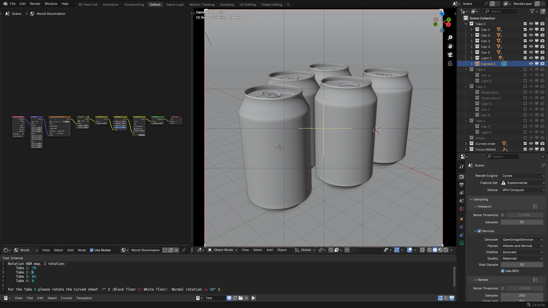Click the Sampling Viewport presets list icon

535,207
